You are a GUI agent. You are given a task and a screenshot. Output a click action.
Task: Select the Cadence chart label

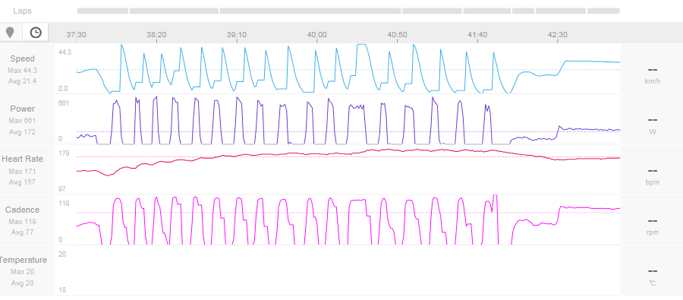22,210
